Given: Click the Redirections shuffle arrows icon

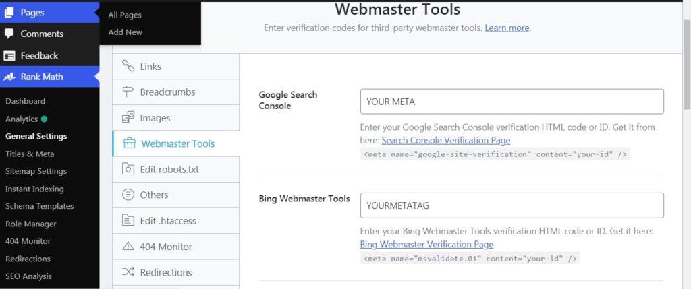Looking at the screenshot, I should click(128, 272).
